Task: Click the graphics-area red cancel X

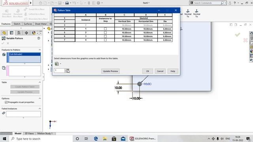Action: pyautogui.click(x=245, y=40)
